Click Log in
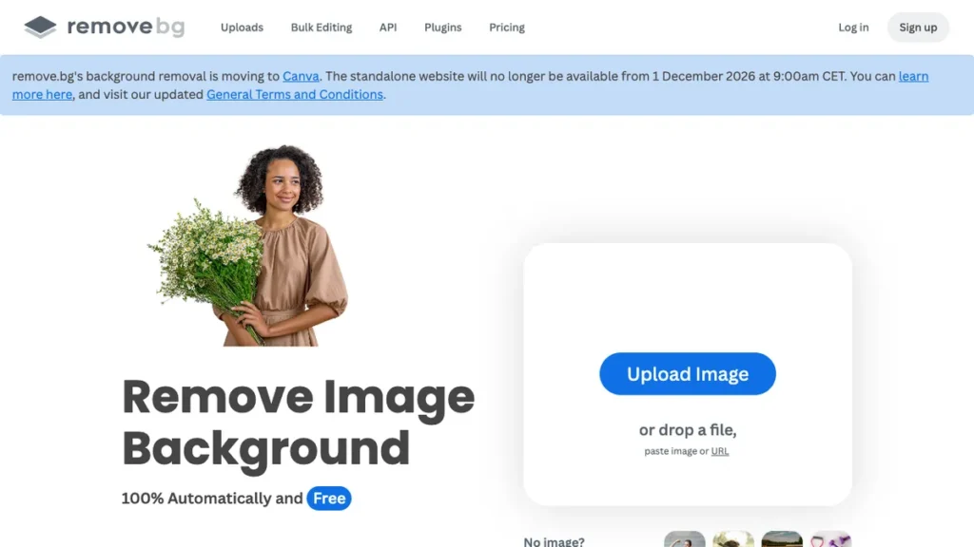Screen dimensions: 974x547 tap(853, 28)
